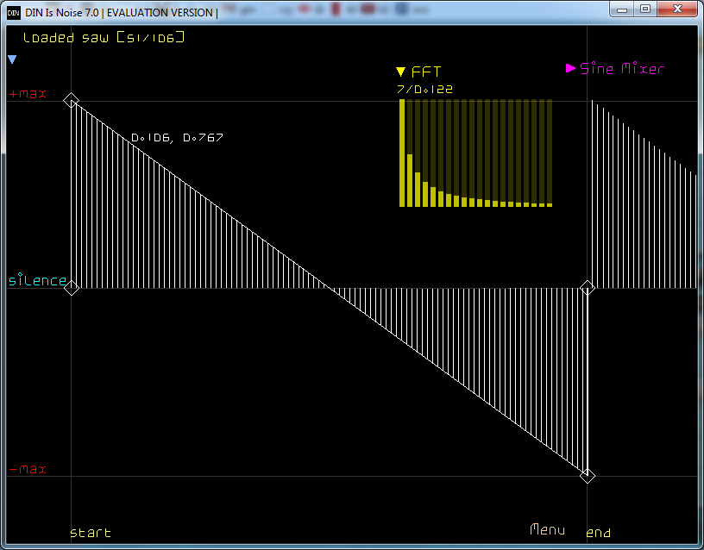Click the yellow "end" marker label
Image resolution: width=704 pixels, height=550 pixels.
pos(599,533)
